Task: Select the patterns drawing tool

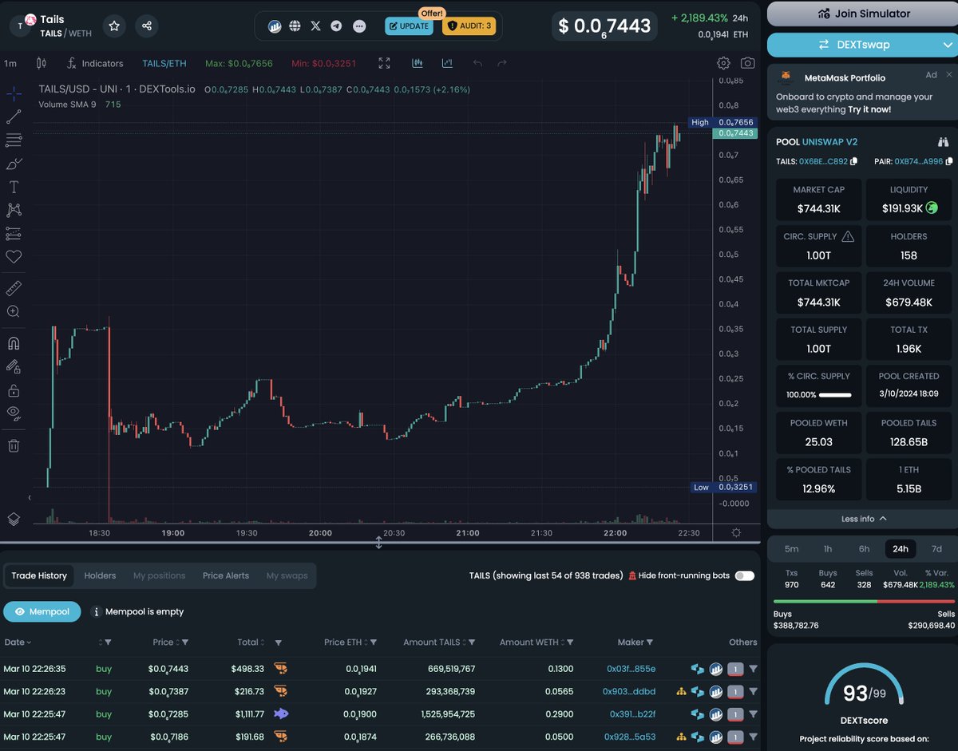Action: point(14,210)
